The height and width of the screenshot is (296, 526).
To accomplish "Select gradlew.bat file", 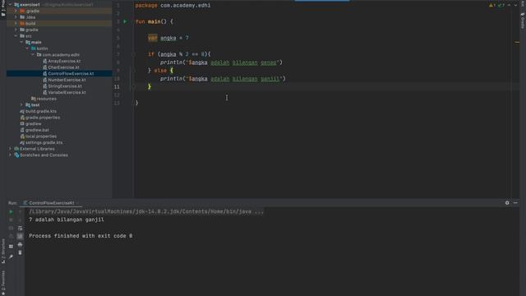I will pos(37,130).
